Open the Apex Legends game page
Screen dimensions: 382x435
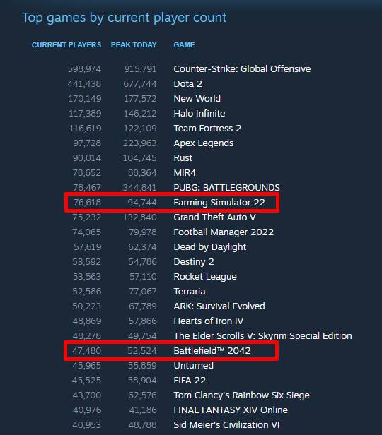point(203,143)
